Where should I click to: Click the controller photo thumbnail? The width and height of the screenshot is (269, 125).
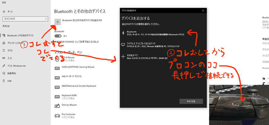[x=239, y=105]
